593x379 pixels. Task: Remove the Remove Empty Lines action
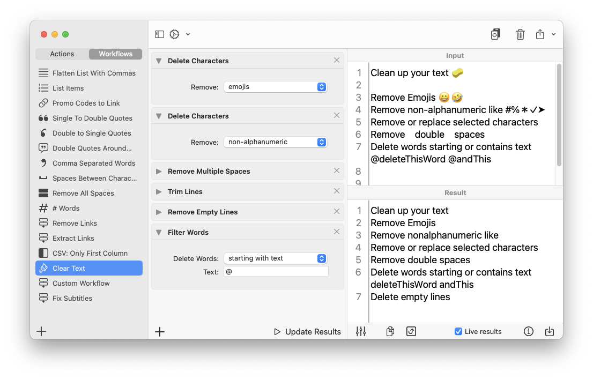[x=337, y=211]
